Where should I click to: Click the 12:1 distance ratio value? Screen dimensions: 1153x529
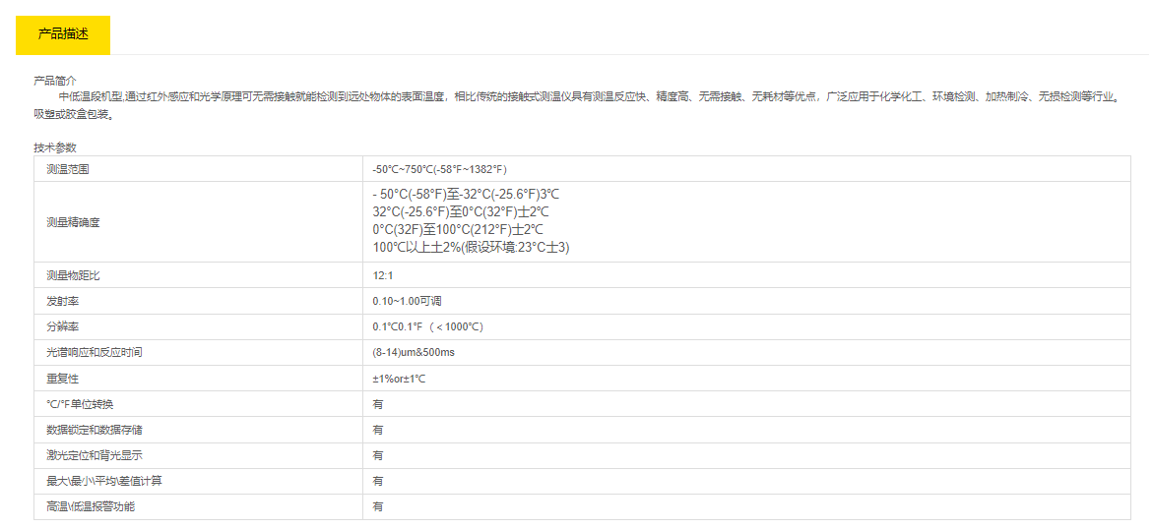[382, 275]
